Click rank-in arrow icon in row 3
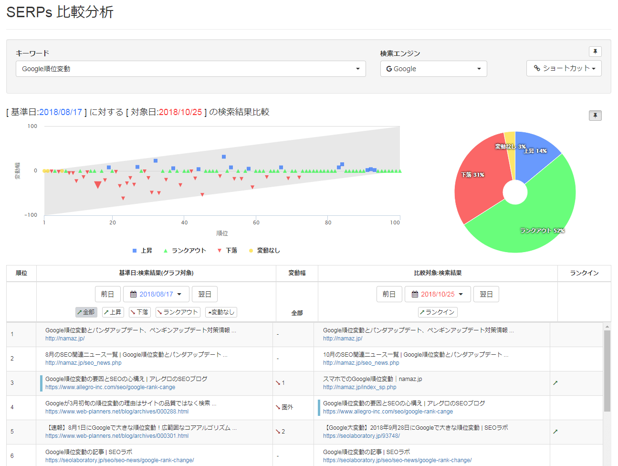This screenshot has height=466, width=618. coord(555,383)
